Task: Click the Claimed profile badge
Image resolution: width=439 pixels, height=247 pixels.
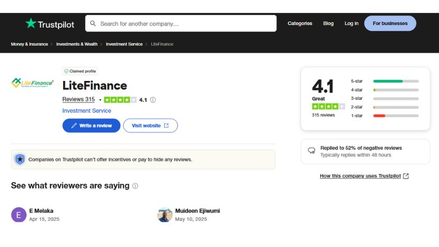Action: pos(80,71)
